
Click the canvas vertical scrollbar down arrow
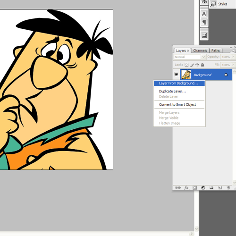[x=196, y=228]
